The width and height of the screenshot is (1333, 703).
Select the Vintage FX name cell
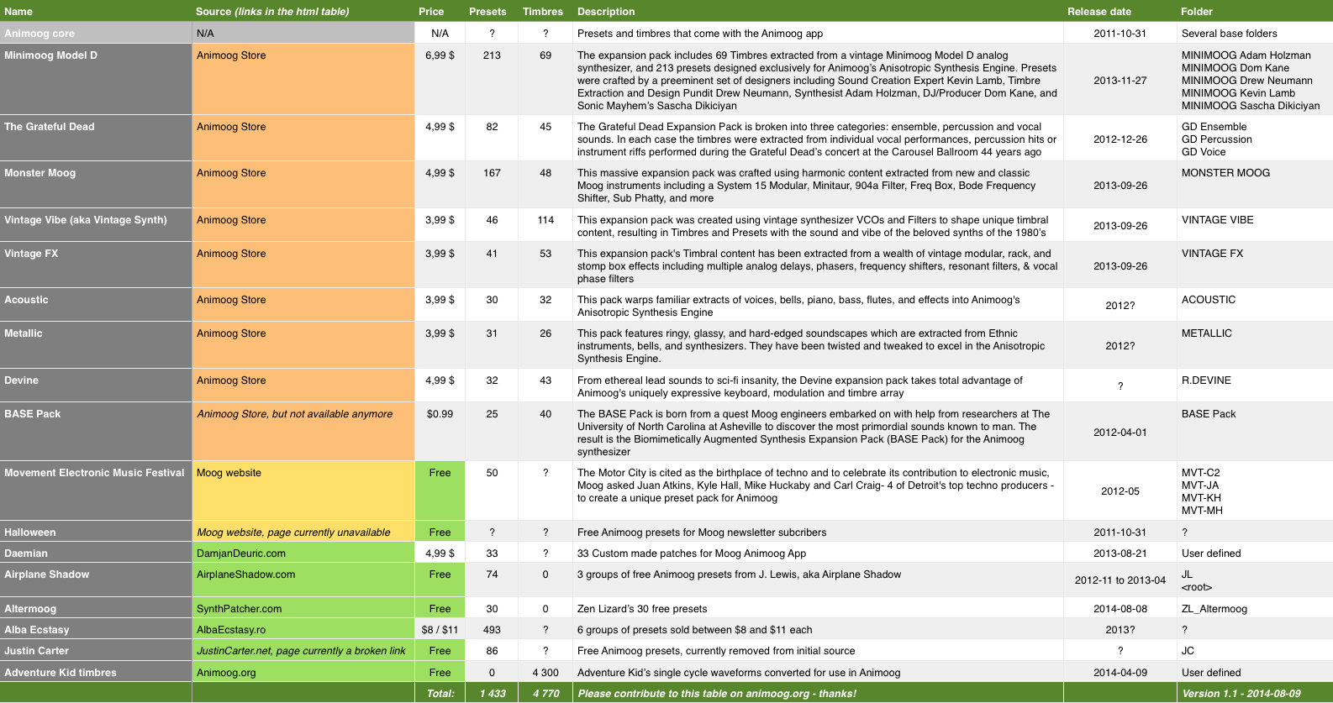point(96,265)
